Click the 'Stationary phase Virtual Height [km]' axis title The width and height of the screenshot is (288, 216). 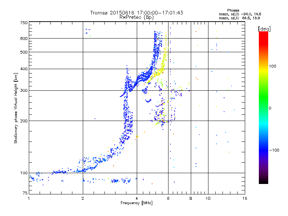click(15, 108)
